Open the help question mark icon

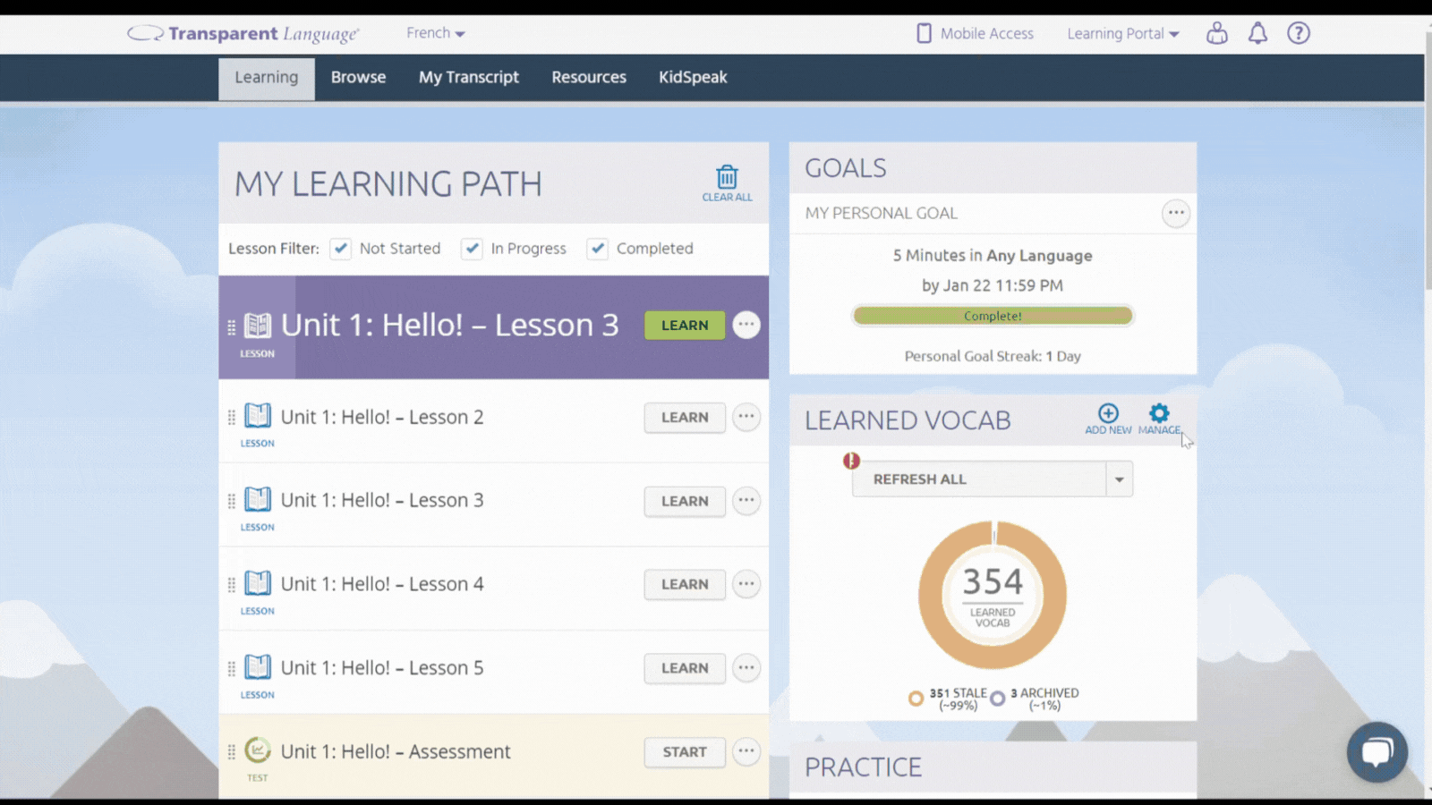click(1299, 33)
